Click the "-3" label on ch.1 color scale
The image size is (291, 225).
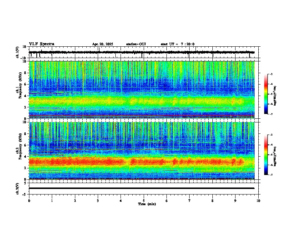[x=271, y=74]
